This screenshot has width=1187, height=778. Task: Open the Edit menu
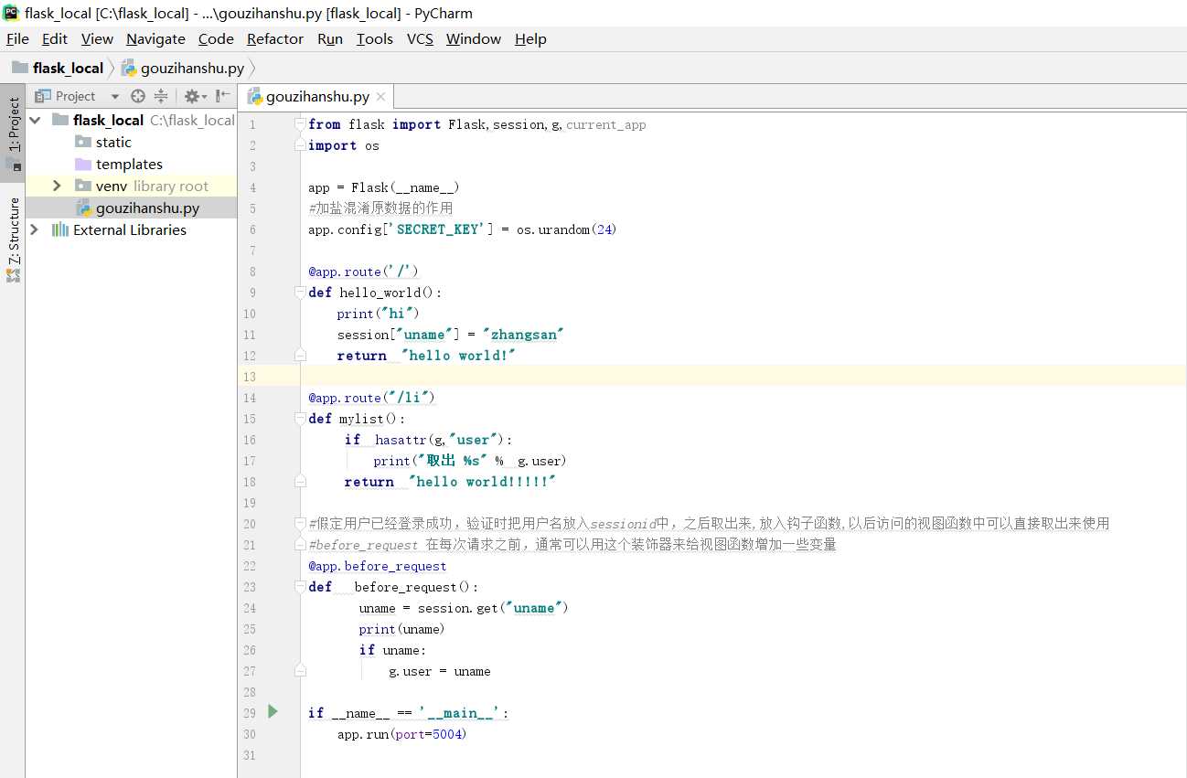pyautogui.click(x=55, y=38)
